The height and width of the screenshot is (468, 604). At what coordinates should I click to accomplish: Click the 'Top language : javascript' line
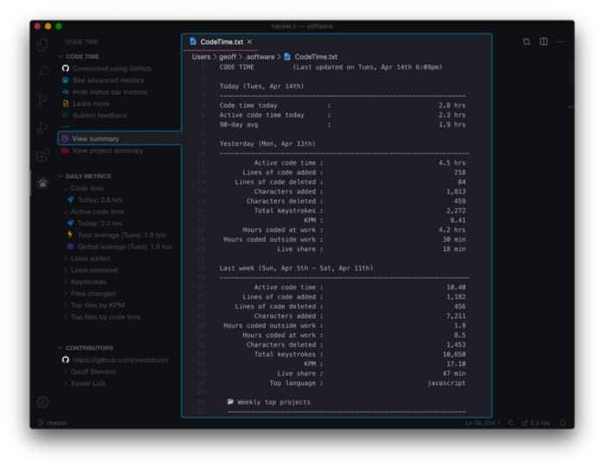(368, 383)
